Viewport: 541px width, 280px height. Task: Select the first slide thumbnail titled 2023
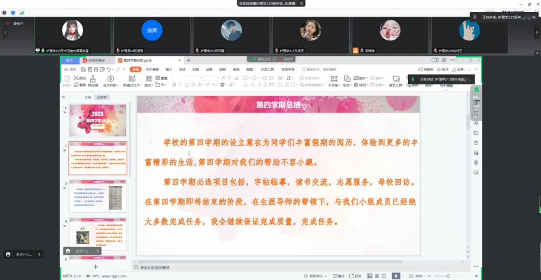coord(97,120)
